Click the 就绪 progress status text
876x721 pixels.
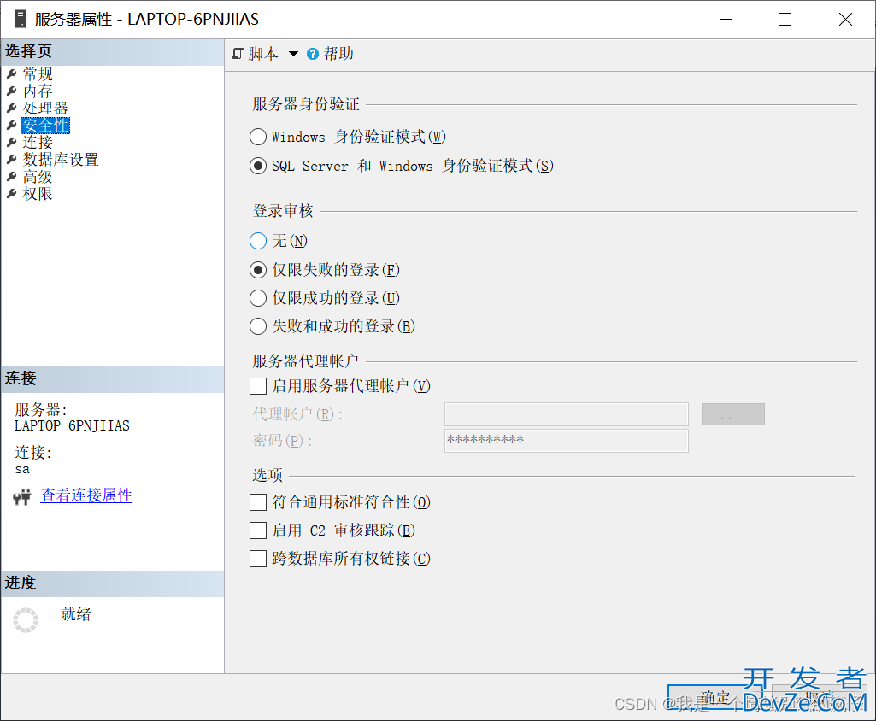[x=76, y=614]
